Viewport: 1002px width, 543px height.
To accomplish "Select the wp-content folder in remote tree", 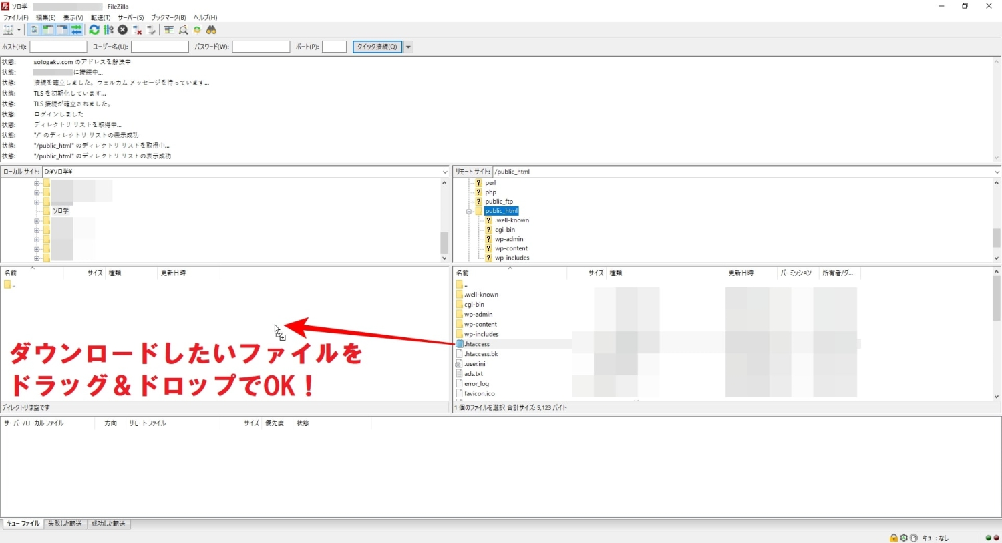I will point(511,248).
